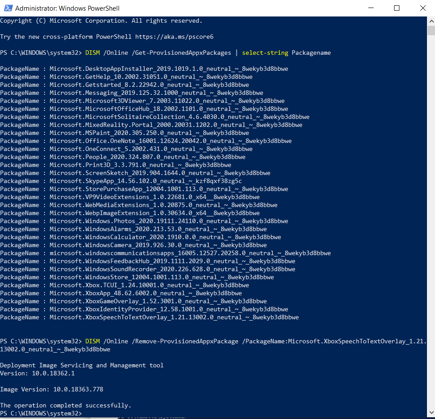435x419 pixels.
Task: Click the PowerShell icon in the title bar
Action: tap(8, 8)
